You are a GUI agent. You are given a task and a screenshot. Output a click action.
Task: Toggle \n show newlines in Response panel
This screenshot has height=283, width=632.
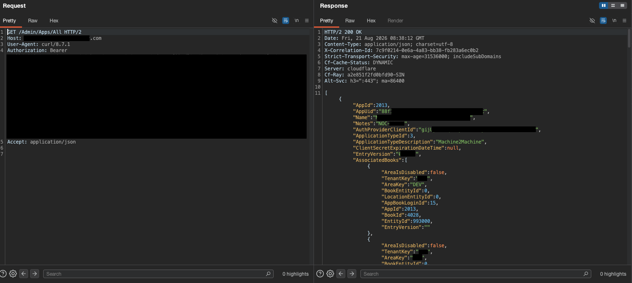click(614, 20)
